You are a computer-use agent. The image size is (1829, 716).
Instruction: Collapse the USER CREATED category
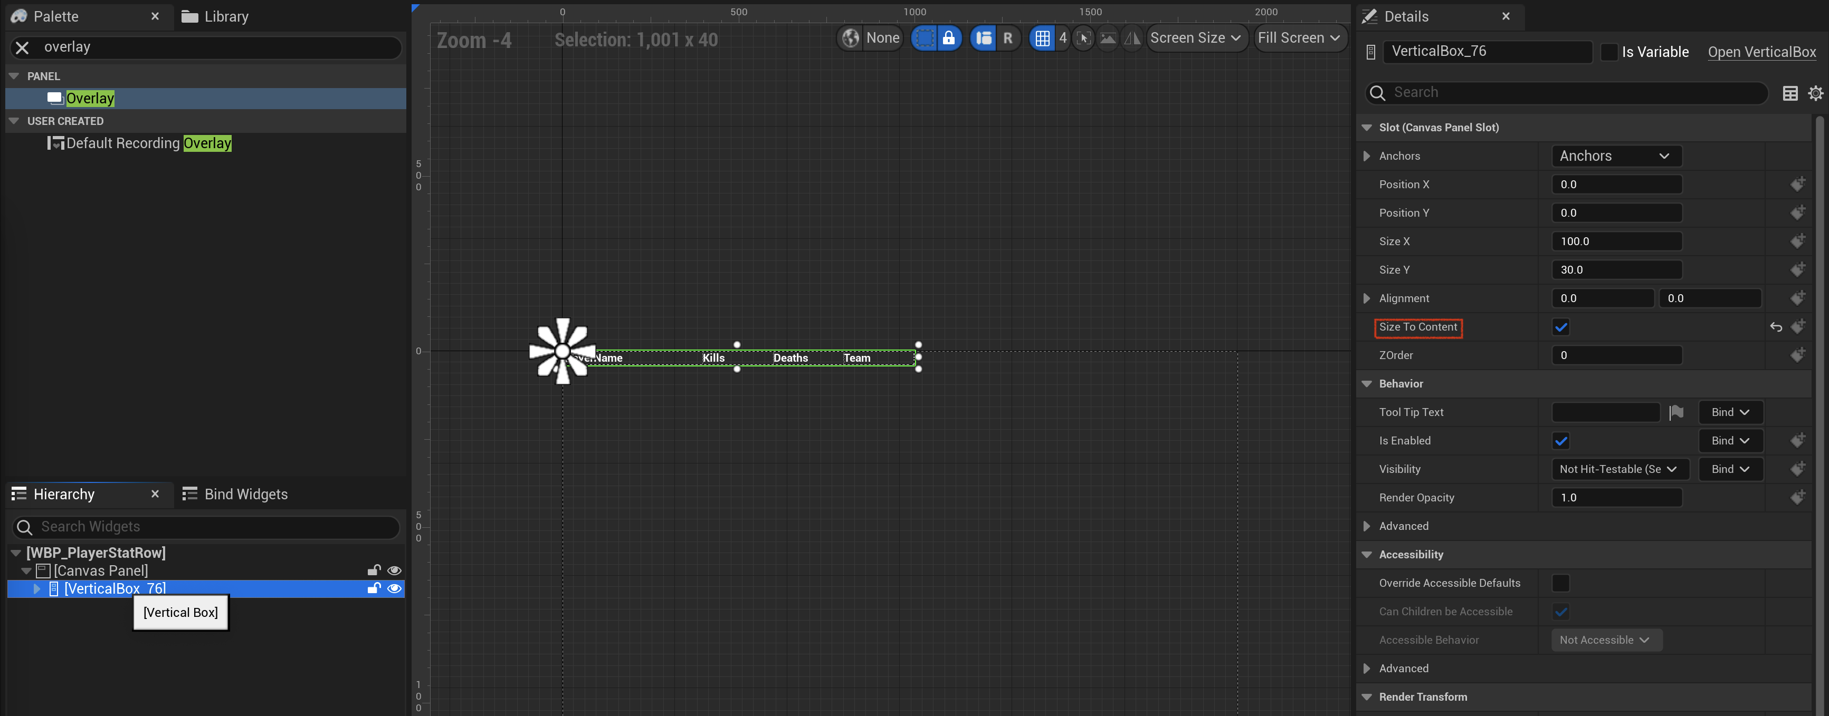coord(14,121)
